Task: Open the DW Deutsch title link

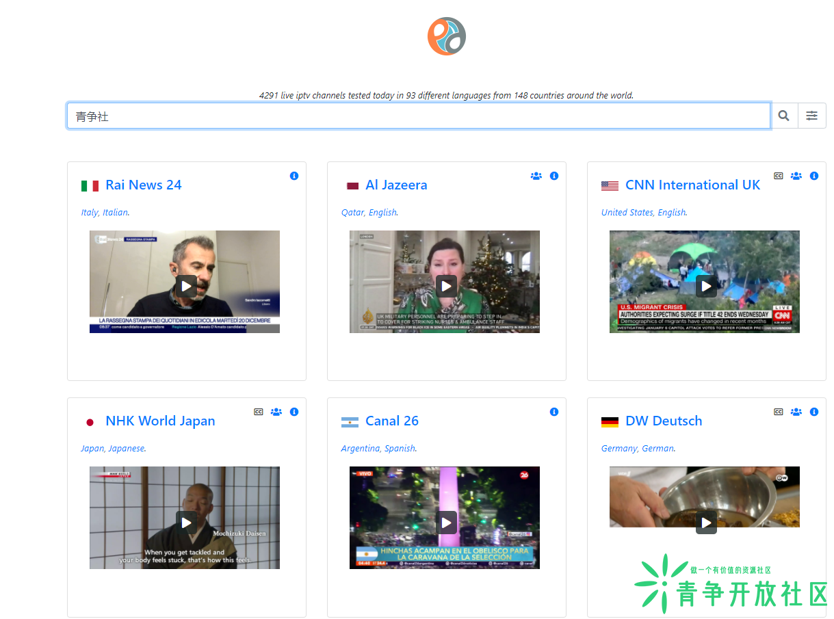Action: (x=664, y=421)
